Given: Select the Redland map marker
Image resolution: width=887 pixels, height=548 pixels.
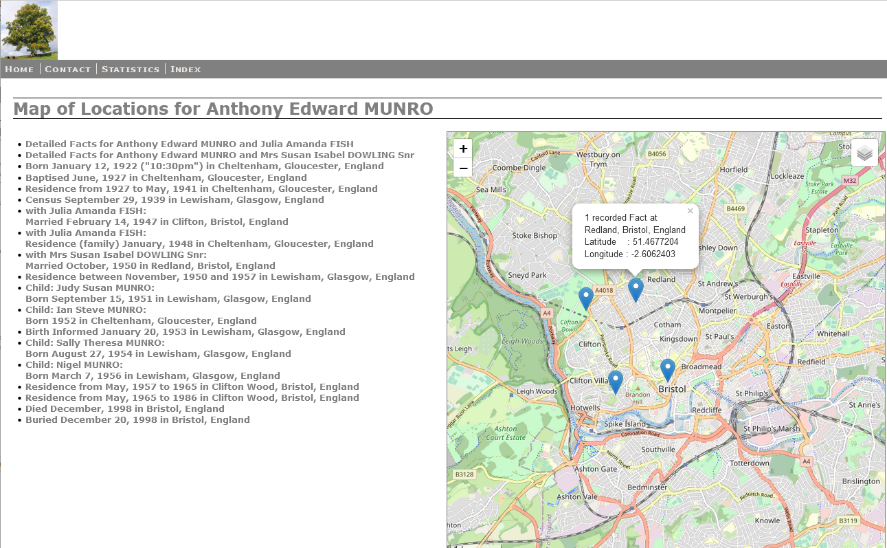Looking at the screenshot, I should [635, 291].
